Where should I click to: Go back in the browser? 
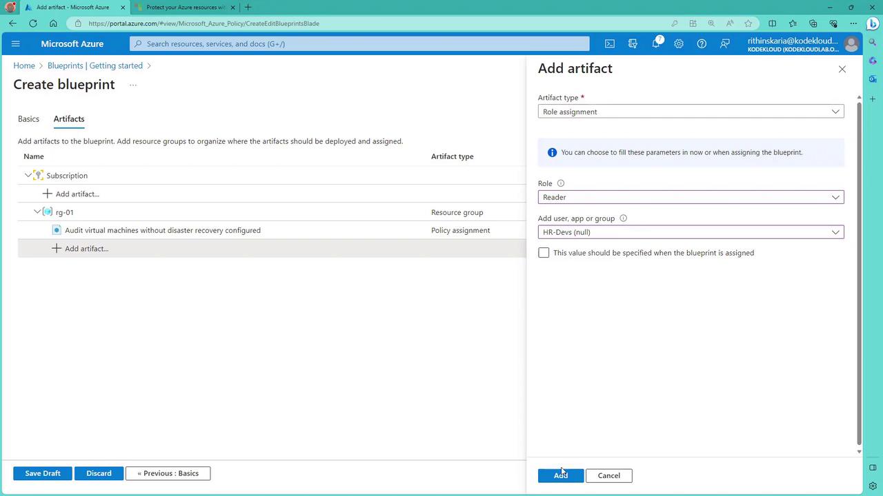pyautogui.click(x=12, y=23)
